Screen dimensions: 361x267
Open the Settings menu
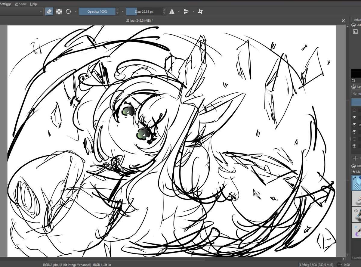(x=5, y=4)
